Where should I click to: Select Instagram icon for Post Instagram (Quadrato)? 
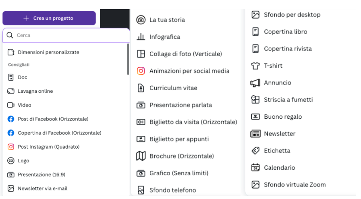point(11,147)
